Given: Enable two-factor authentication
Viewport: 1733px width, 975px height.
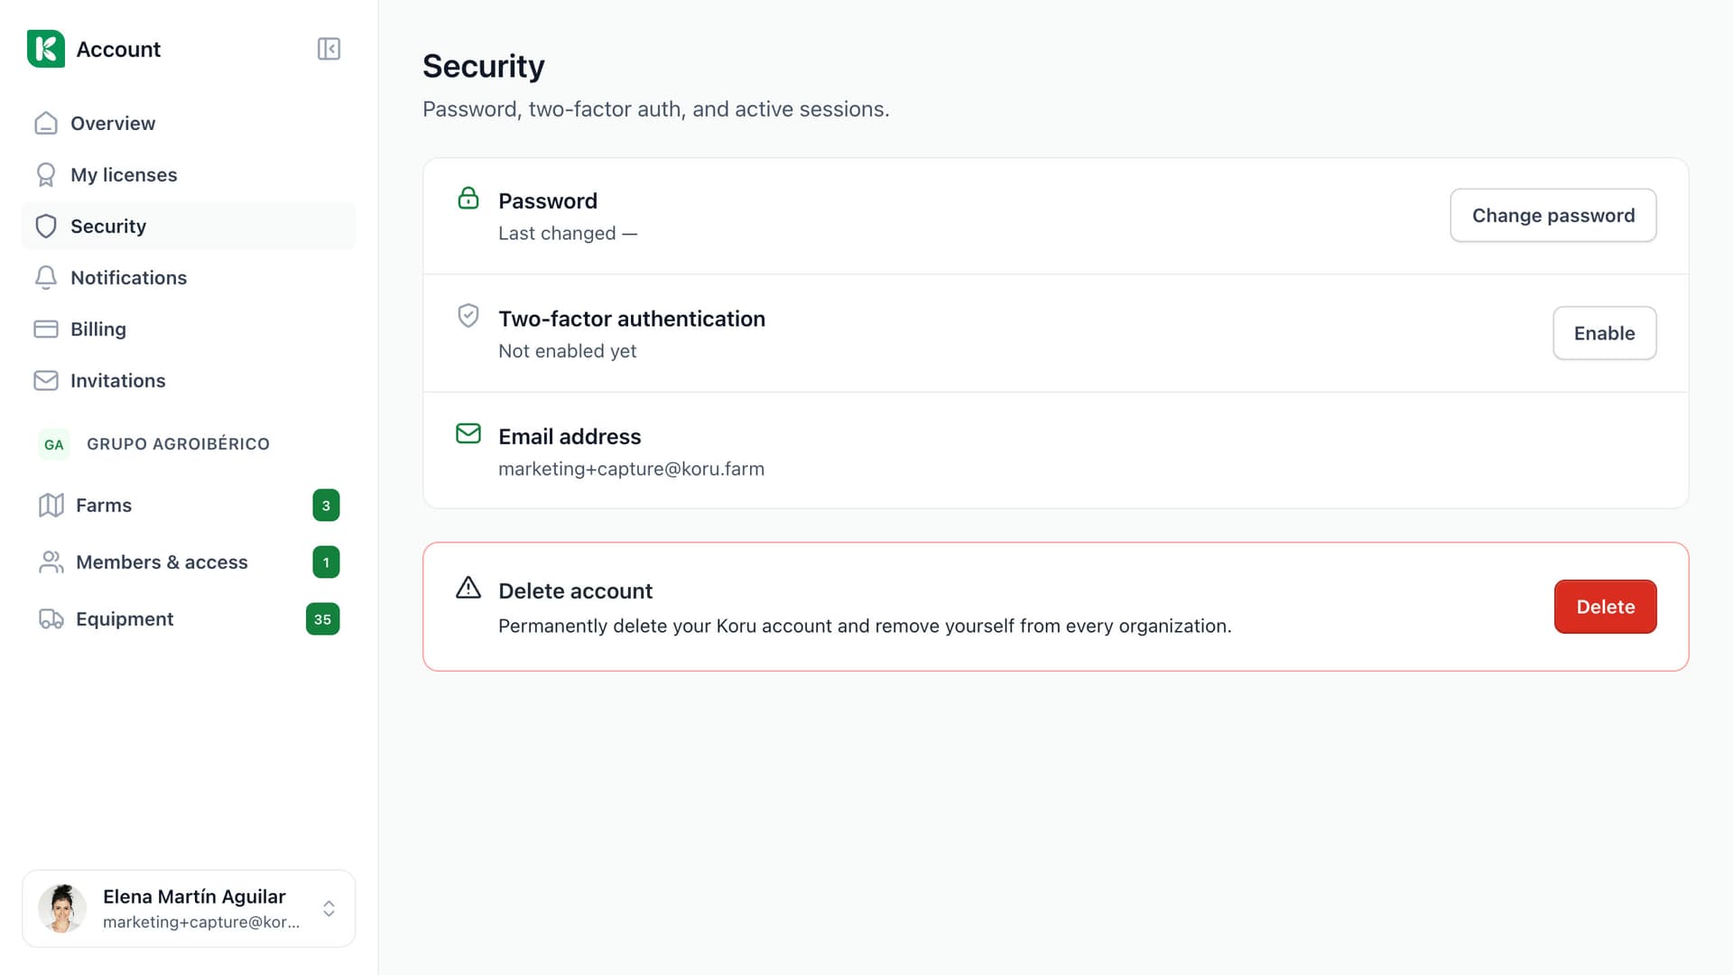Looking at the screenshot, I should click(x=1605, y=333).
